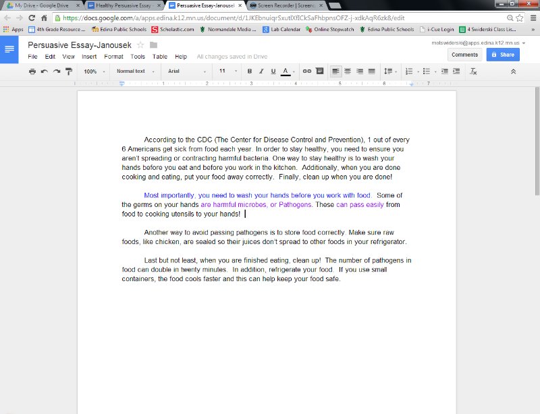
Task: Select the Paint format tool
Action: coord(68,71)
